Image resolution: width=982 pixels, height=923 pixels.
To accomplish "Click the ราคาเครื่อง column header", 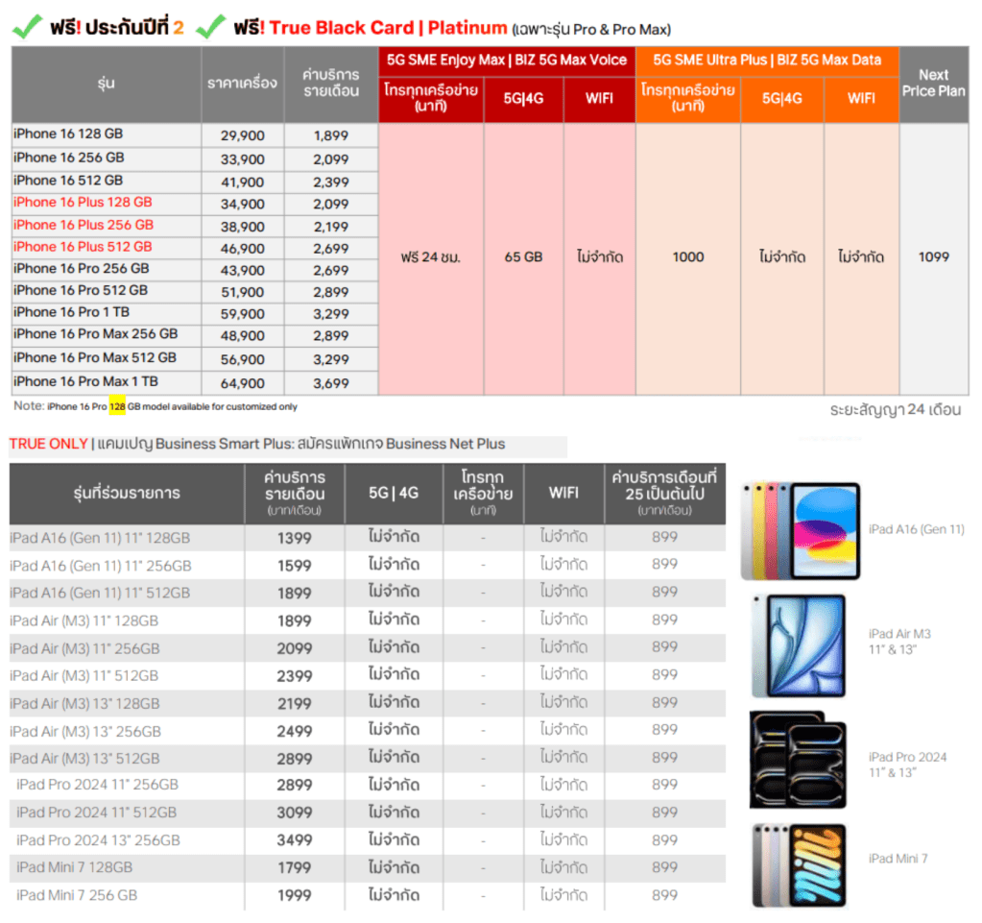I will point(242,83).
